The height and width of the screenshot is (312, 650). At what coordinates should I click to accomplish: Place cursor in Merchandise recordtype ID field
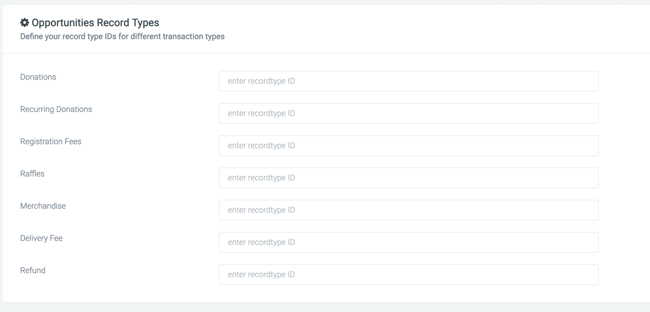[409, 210]
